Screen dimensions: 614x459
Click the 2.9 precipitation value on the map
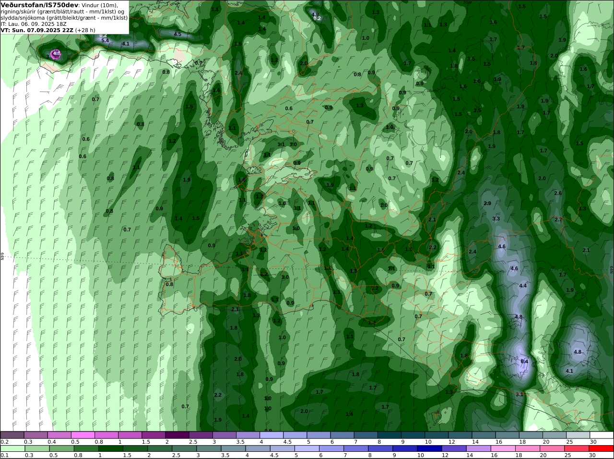(487, 203)
